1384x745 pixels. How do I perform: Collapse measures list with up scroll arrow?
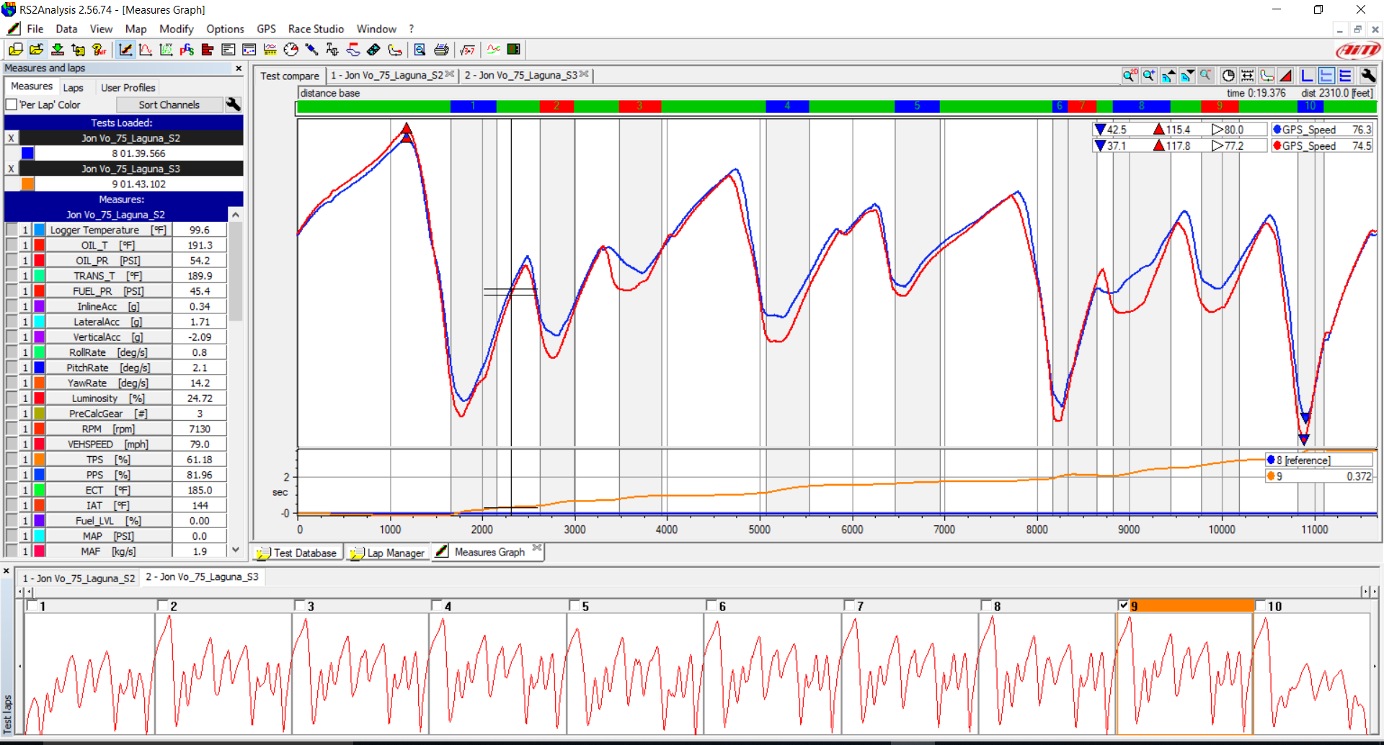tap(235, 215)
